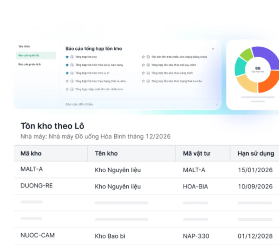Click the expiry date '10/09/2026'
The width and height of the screenshot is (279, 248).
tap(255, 187)
